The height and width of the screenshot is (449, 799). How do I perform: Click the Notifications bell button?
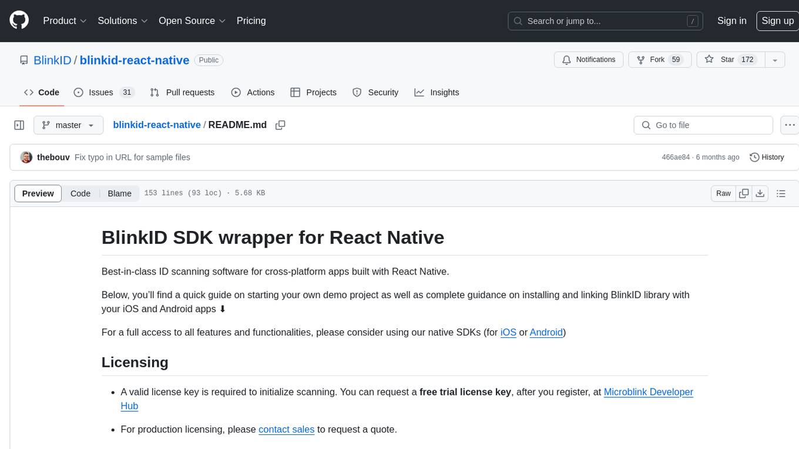point(589,60)
